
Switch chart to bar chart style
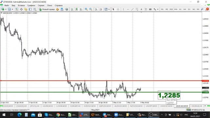point(72,9)
